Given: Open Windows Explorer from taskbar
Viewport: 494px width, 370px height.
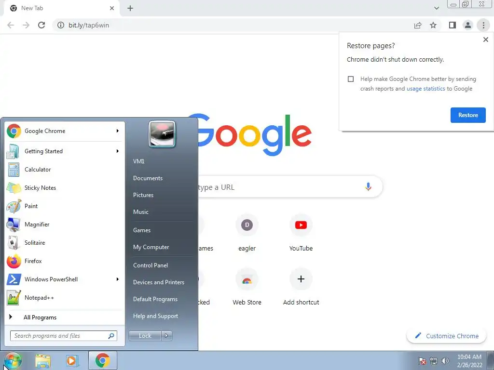Looking at the screenshot, I should coord(43,361).
